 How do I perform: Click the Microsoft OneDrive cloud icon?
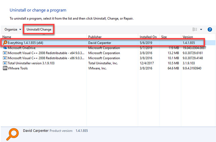[x=5, y=48]
